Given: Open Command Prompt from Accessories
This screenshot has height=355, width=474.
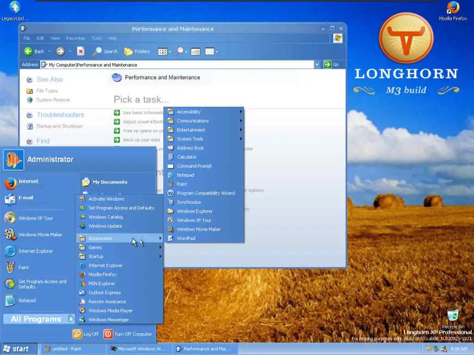Looking at the screenshot, I should [x=204, y=166].
